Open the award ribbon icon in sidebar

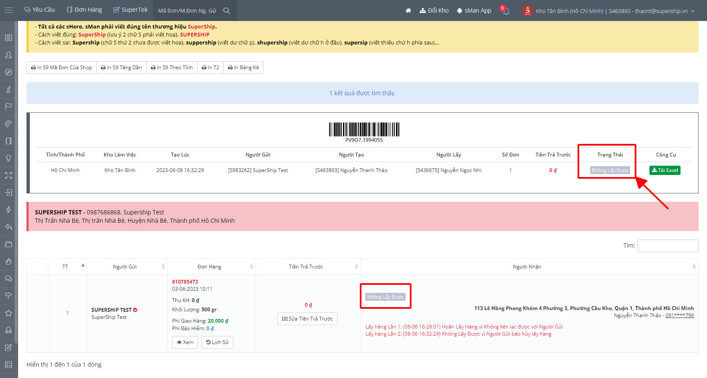click(x=8, y=330)
